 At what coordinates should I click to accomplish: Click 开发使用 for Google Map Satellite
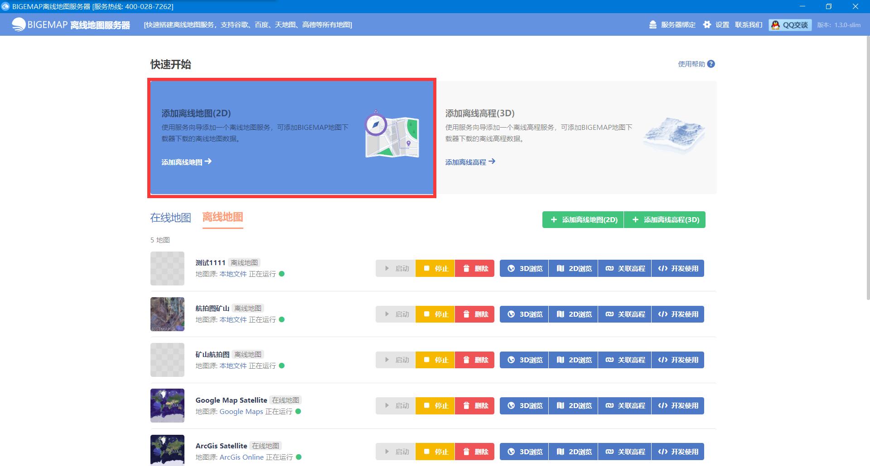click(x=678, y=406)
